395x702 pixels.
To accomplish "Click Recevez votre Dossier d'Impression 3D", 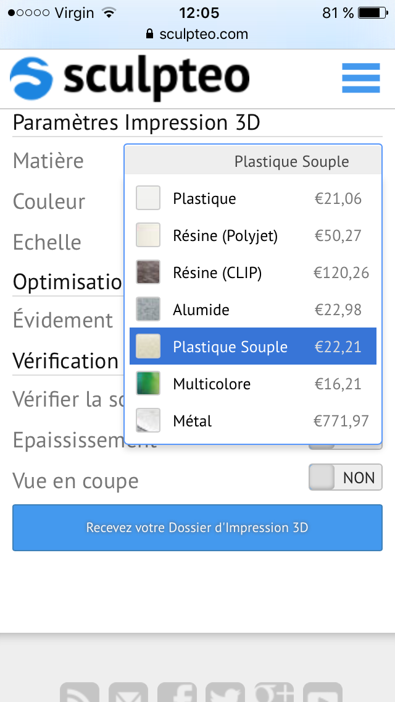I will [197, 528].
